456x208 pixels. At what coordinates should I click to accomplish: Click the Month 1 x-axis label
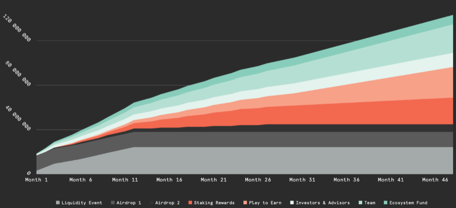pos(36,180)
